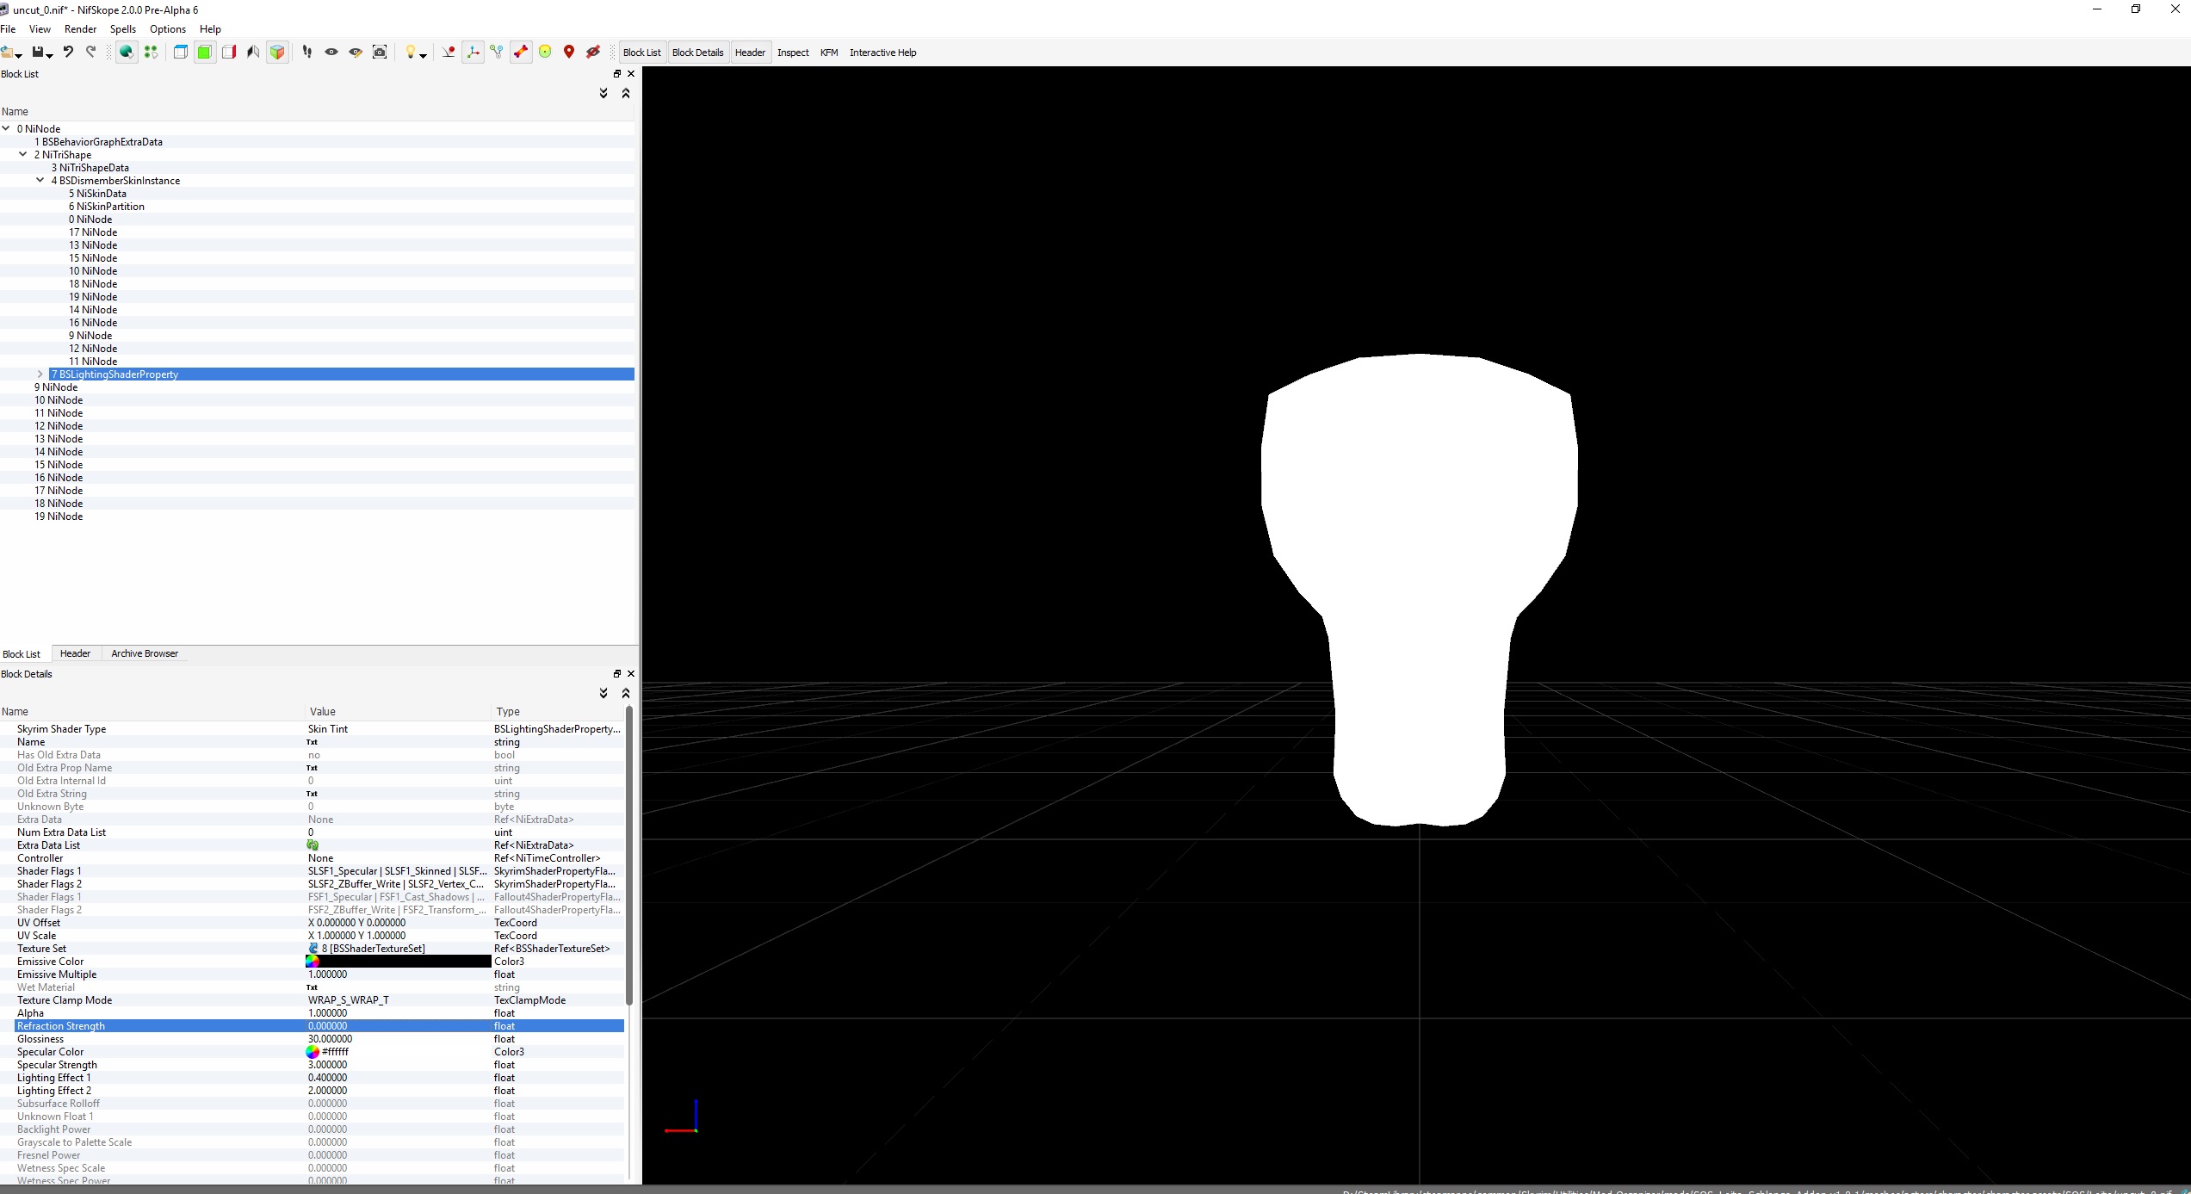Switch to the Archive Browser tab

coord(145,653)
